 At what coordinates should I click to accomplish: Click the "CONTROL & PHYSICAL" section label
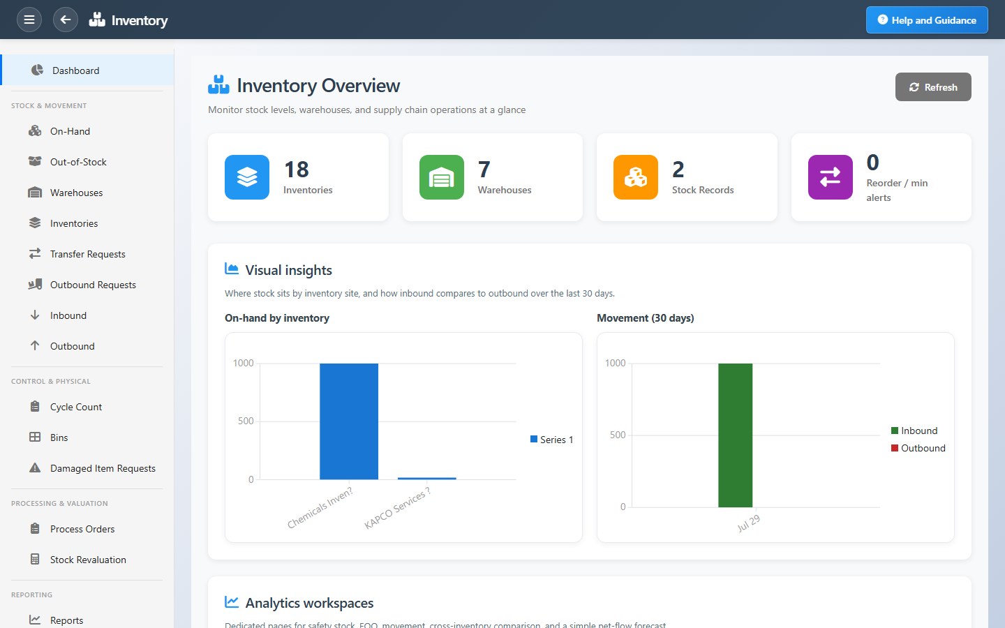pyautogui.click(x=51, y=382)
